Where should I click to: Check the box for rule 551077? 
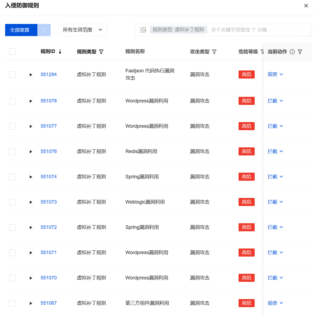pyautogui.click(x=12, y=126)
